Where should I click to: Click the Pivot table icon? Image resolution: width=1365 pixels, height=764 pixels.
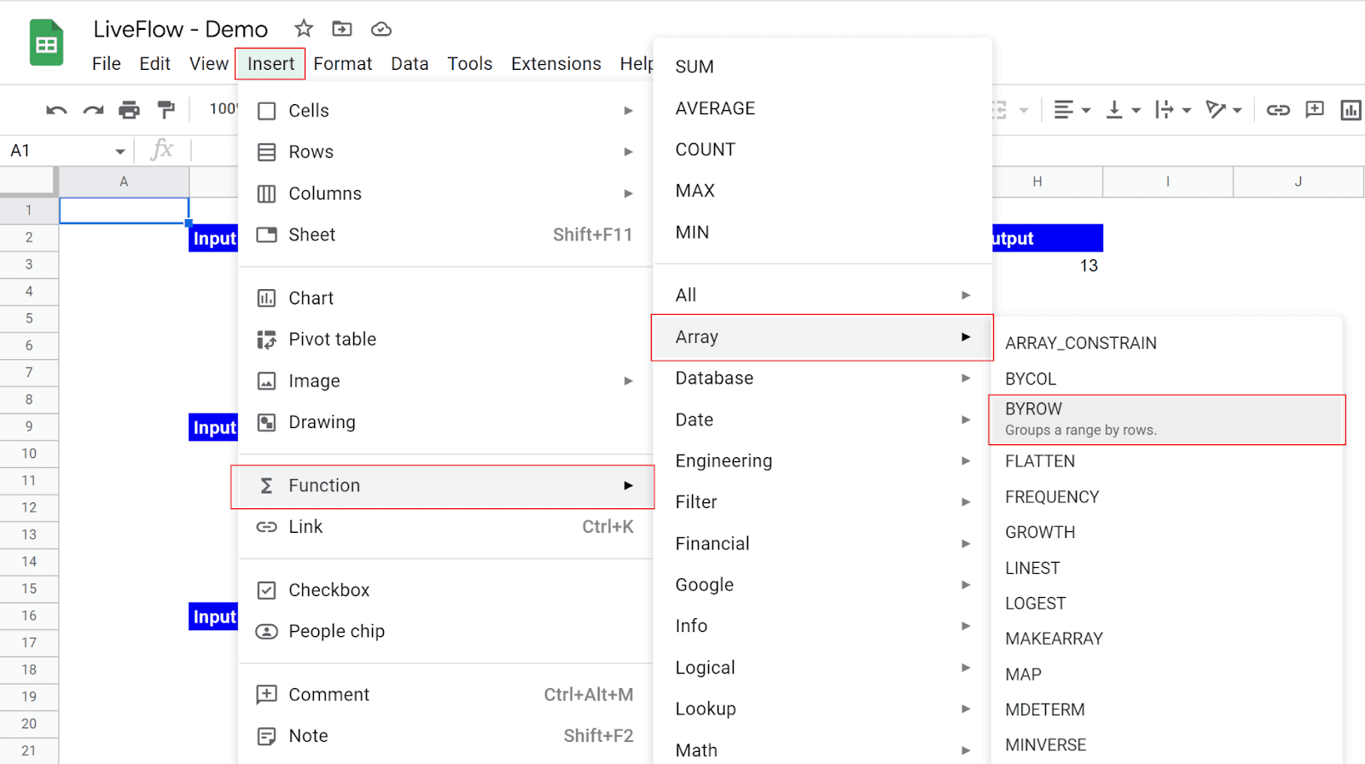[x=267, y=339]
